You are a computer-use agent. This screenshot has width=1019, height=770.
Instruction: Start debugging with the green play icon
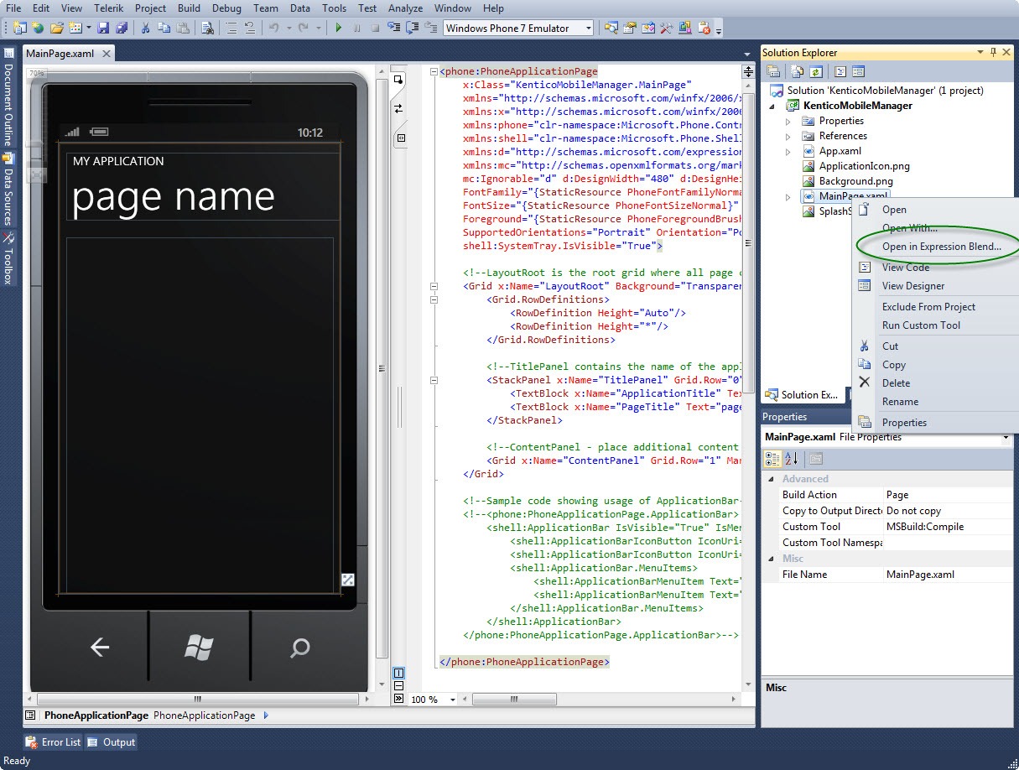[x=339, y=28]
